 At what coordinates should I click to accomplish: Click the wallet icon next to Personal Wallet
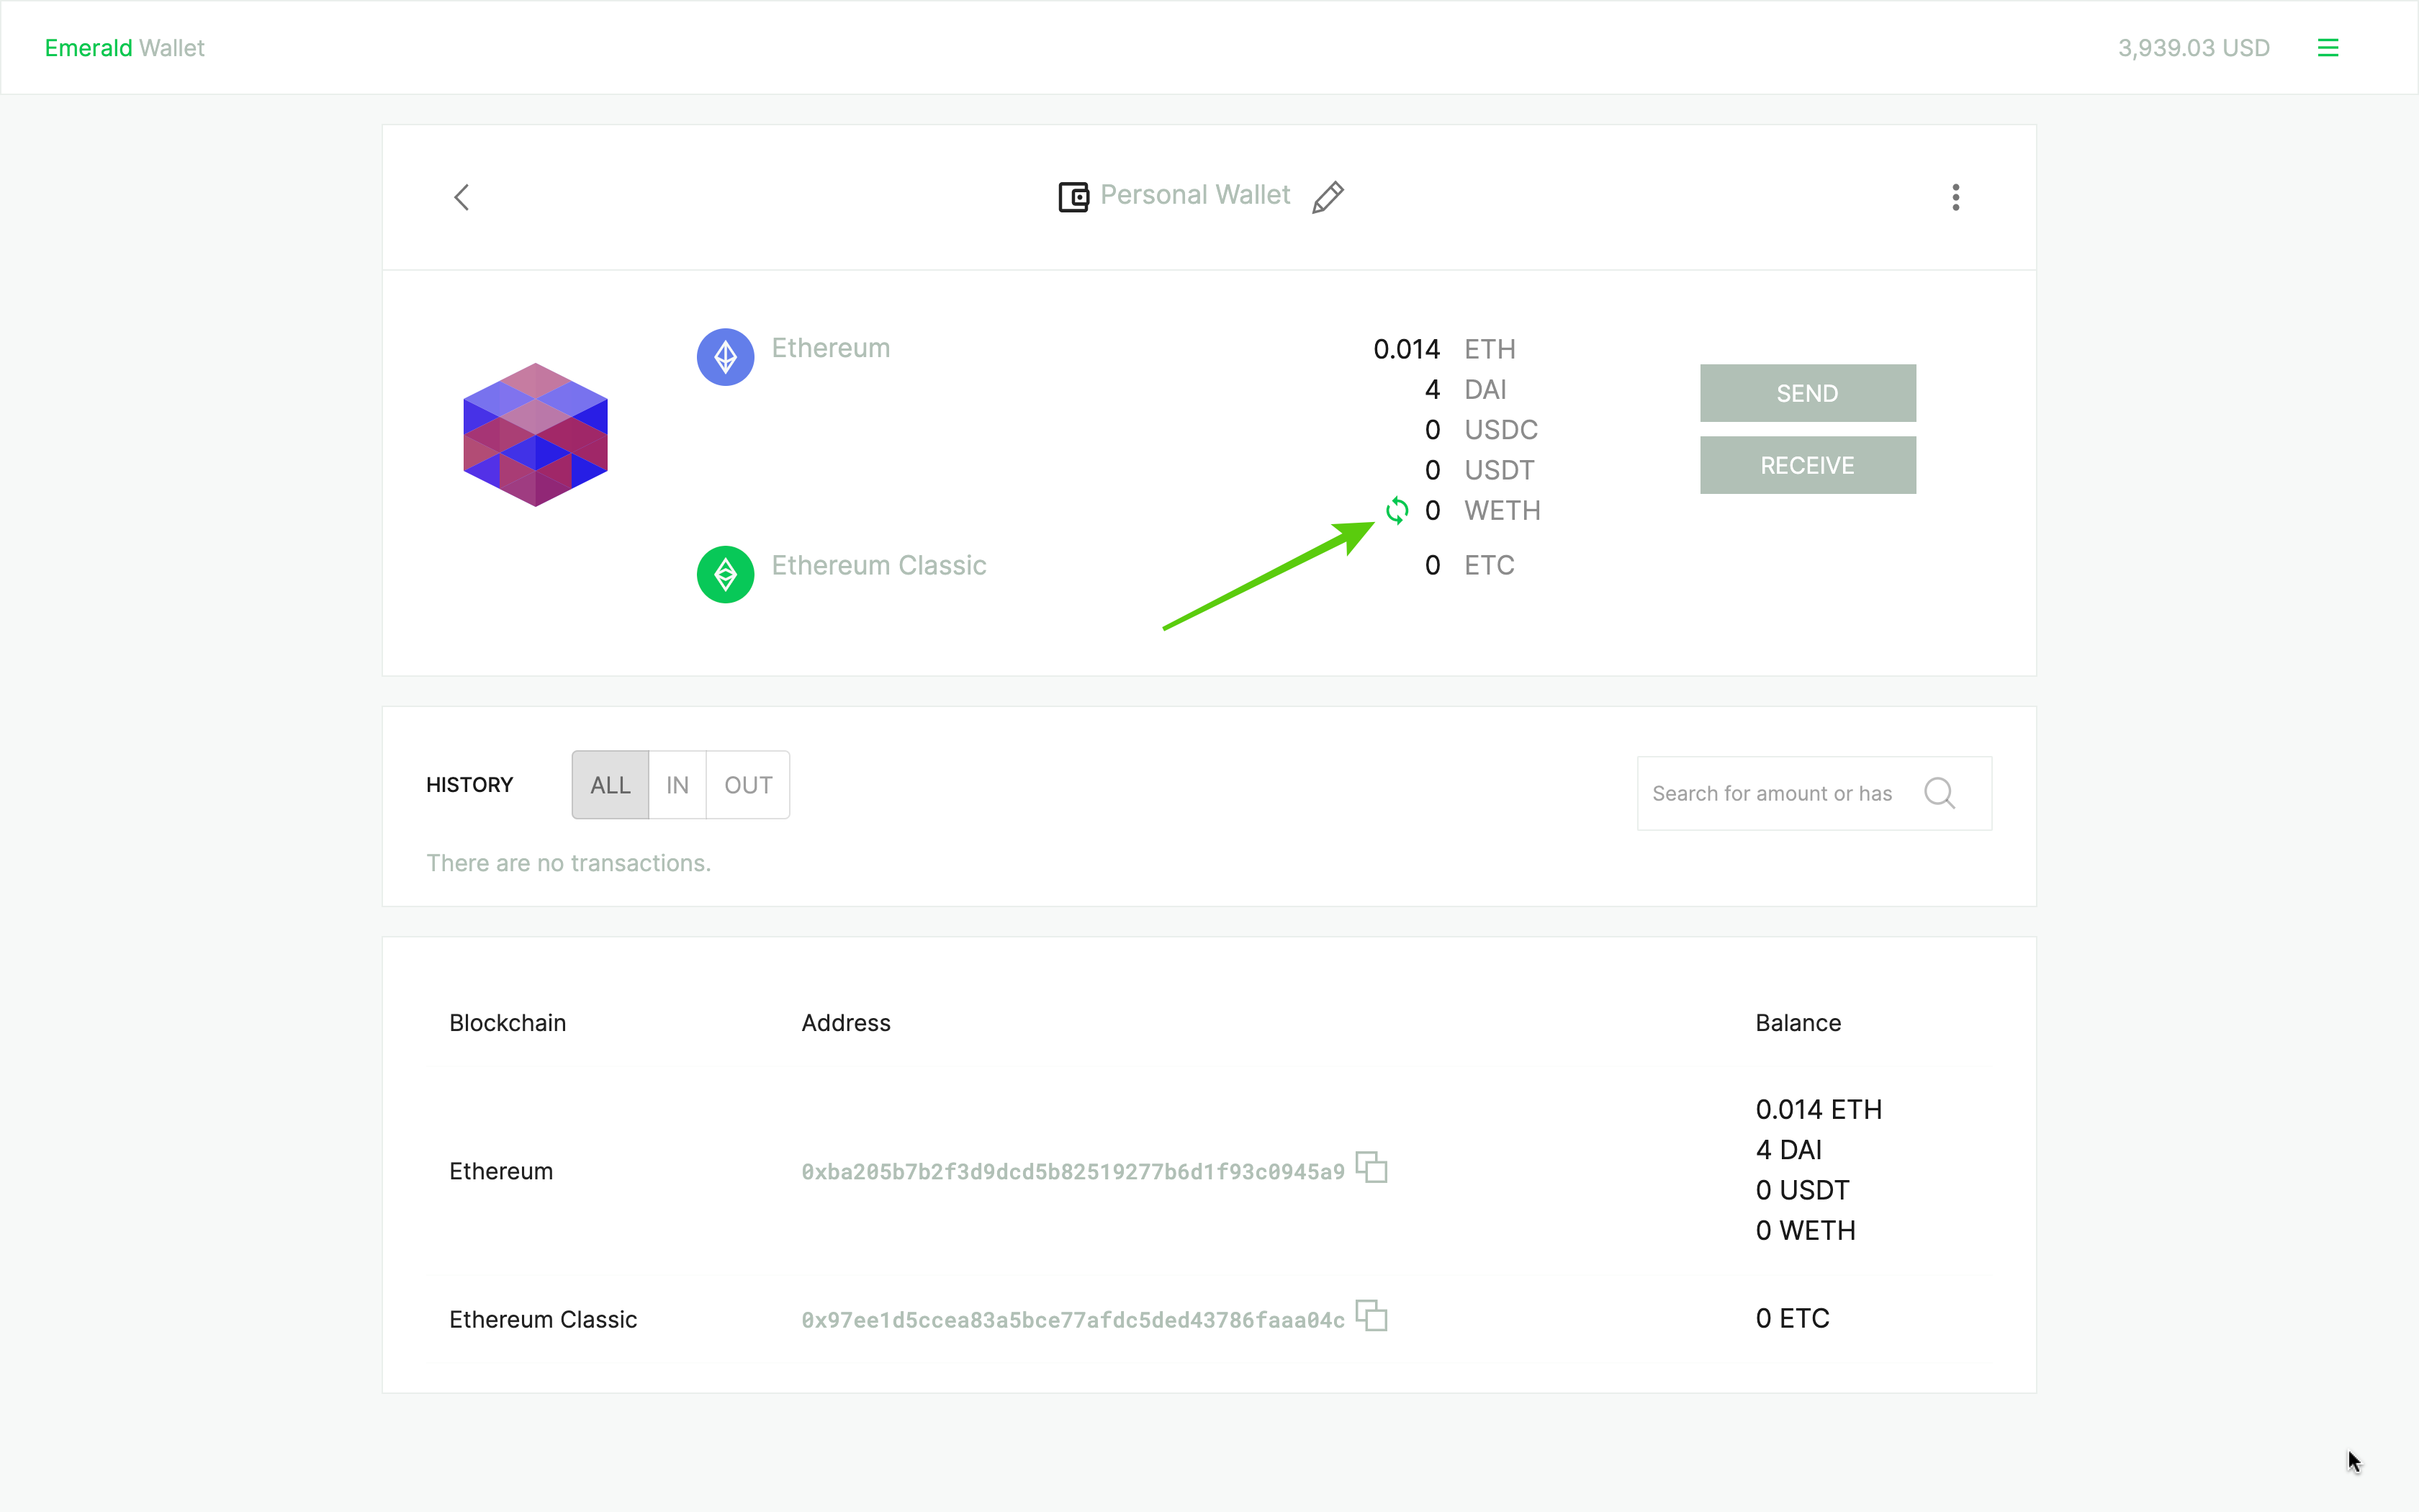coord(1073,197)
